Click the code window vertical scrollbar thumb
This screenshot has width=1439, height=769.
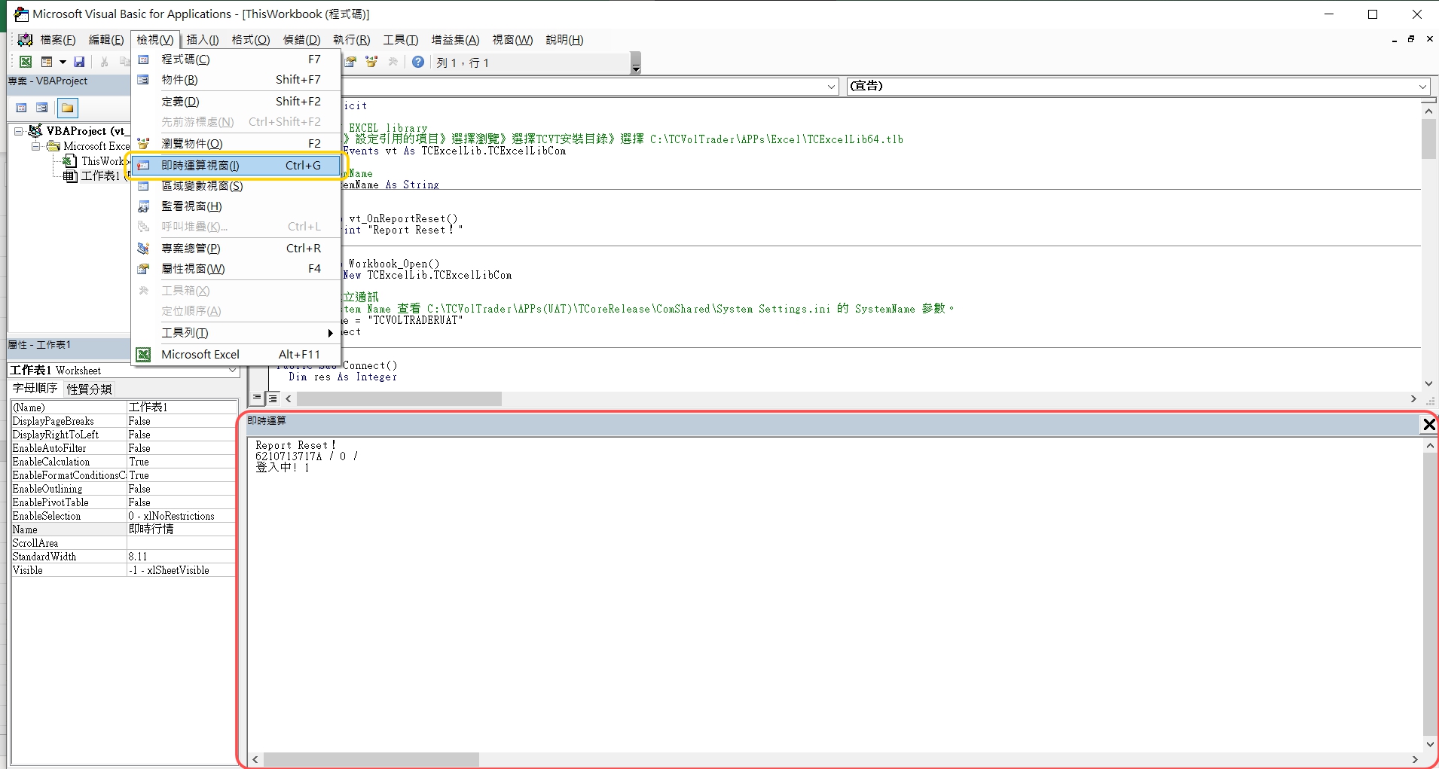pyautogui.click(x=1428, y=139)
